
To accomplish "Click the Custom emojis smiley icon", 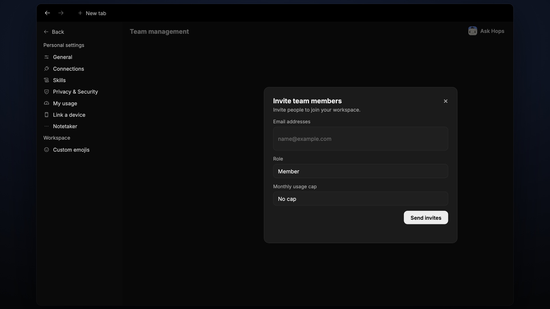I will [x=46, y=150].
